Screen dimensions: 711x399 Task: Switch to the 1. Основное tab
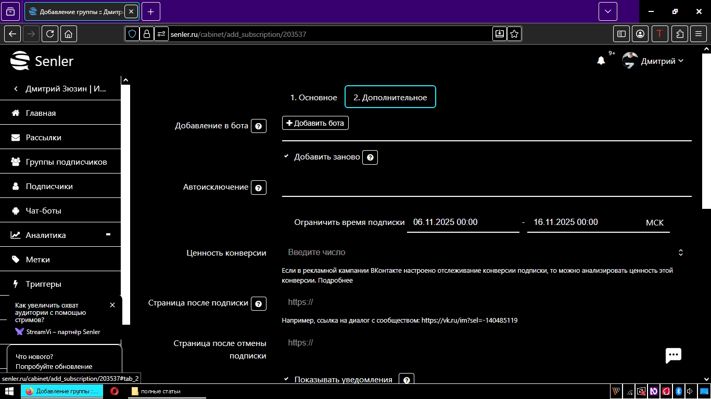click(x=314, y=97)
